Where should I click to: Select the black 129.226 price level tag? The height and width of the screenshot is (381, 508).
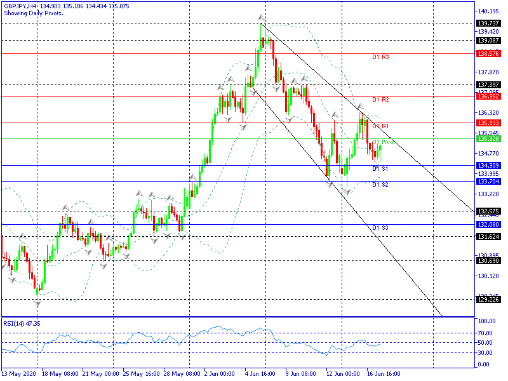point(488,300)
